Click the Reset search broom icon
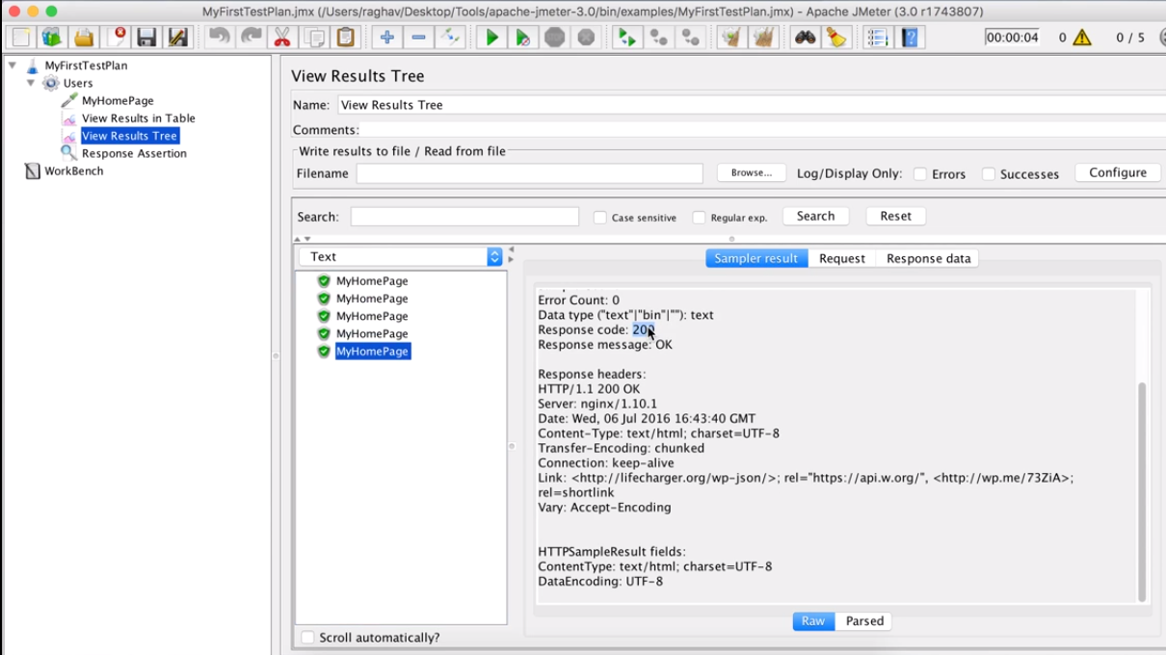Viewport: 1166px width, 655px height. pyautogui.click(x=836, y=38)
